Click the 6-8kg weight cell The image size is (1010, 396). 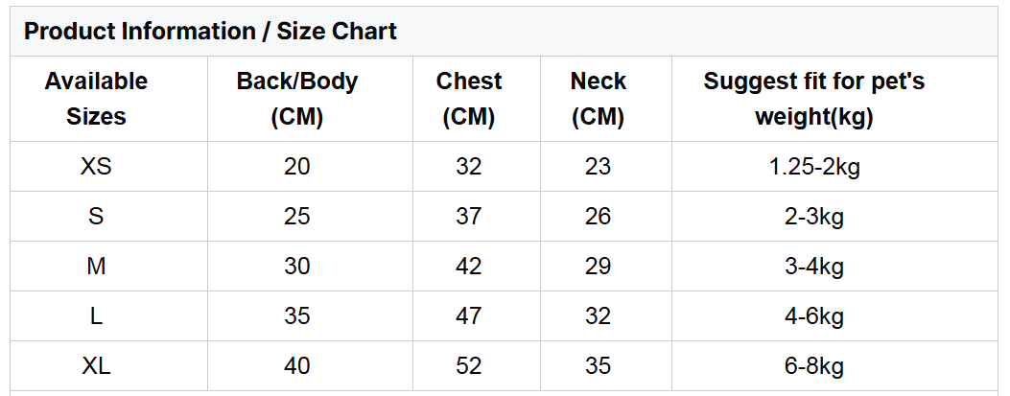tap(814, 366)
